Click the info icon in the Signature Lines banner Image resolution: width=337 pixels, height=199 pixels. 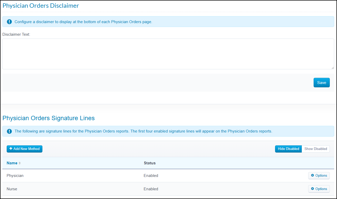click(9, 131)
